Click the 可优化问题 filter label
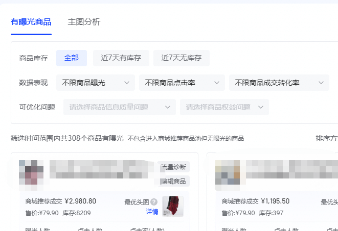338x231 pixels. click(x=37, y=107)
